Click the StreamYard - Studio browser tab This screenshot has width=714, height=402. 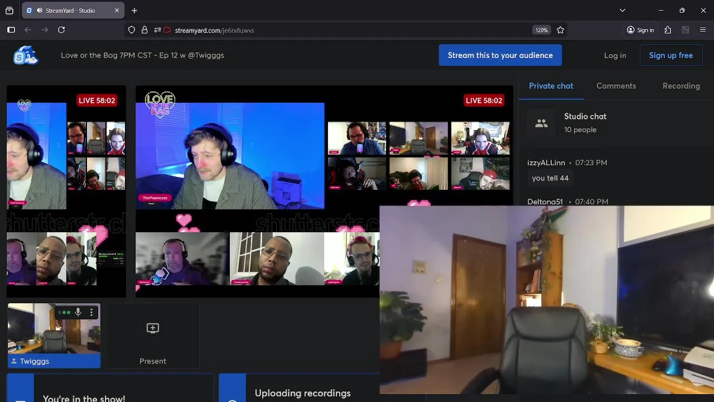coord(73,11)
